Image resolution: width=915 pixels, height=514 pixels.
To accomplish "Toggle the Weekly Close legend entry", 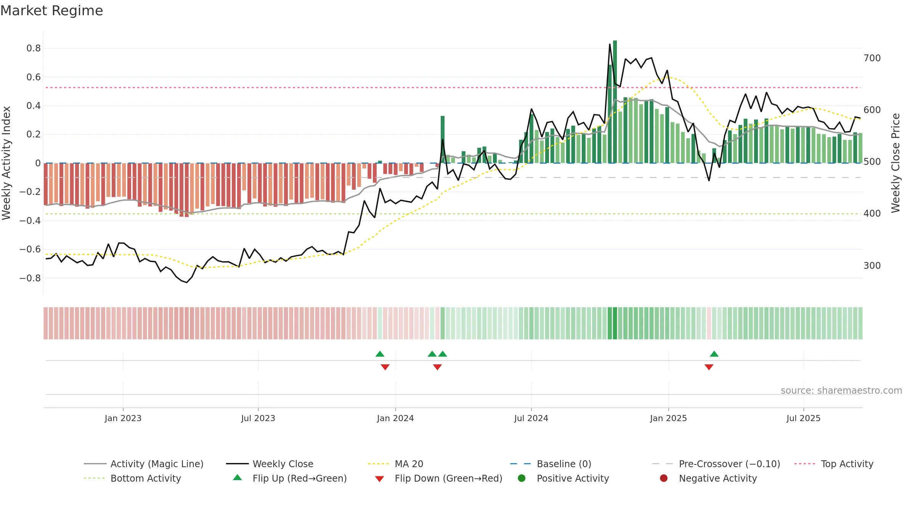I will pyautogui.click(x=270, y=464).
